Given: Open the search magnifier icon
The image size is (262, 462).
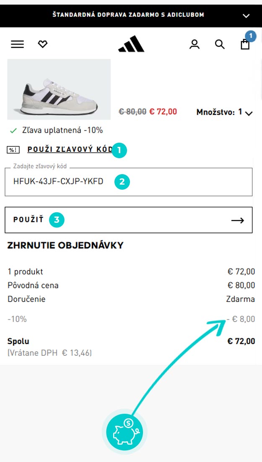Looking at the screenshot, I should (220, 44).
